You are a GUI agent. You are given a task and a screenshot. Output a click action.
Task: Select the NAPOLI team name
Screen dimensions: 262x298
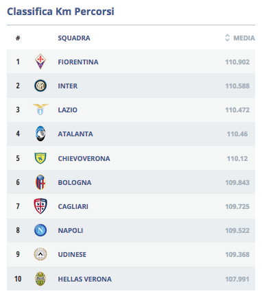[70, 230]
